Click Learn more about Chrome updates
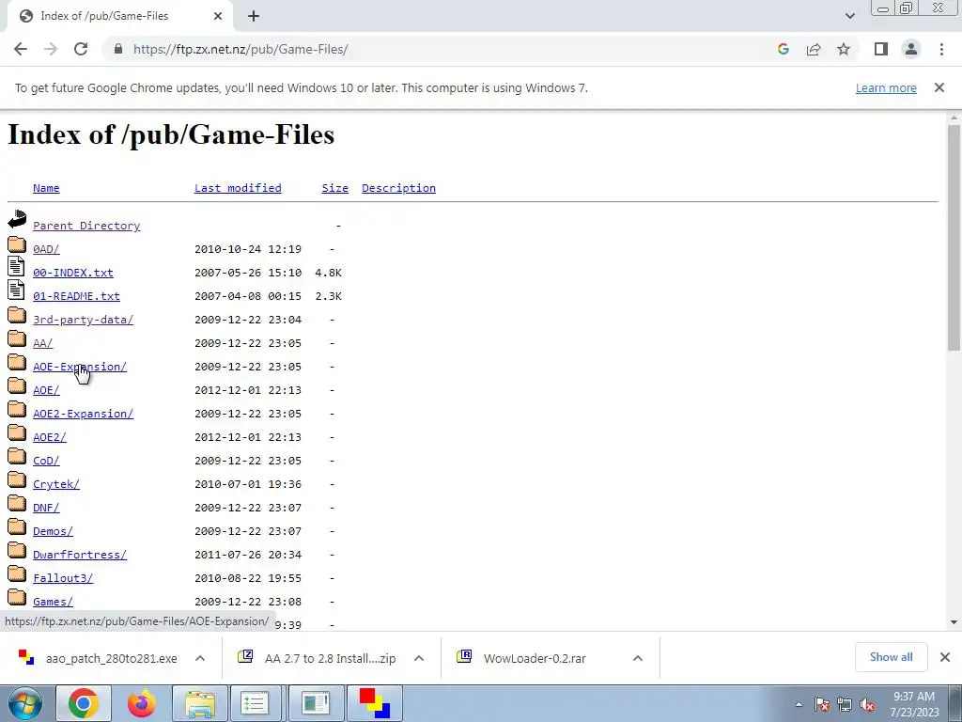 coord(886,87)
